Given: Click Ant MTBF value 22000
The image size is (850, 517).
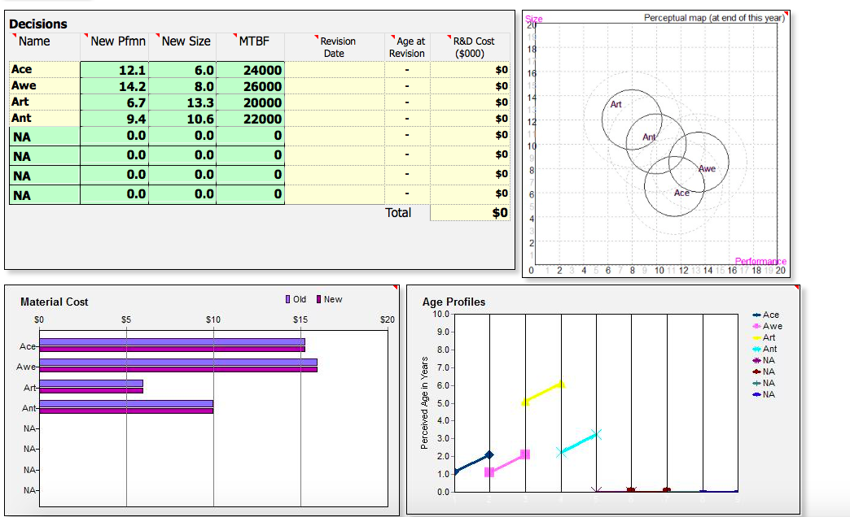Looking at the screenshot, I should [251, 119].
